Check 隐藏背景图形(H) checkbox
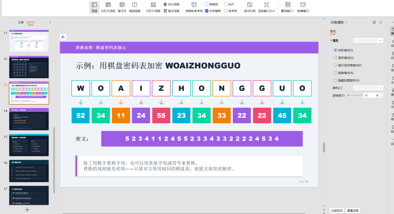 coord(336,80)
